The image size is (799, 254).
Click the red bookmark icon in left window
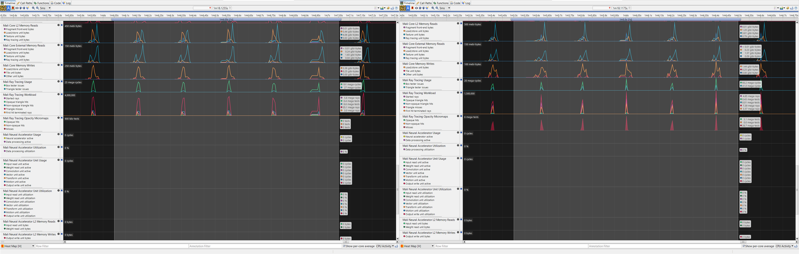tap(13, 8)
